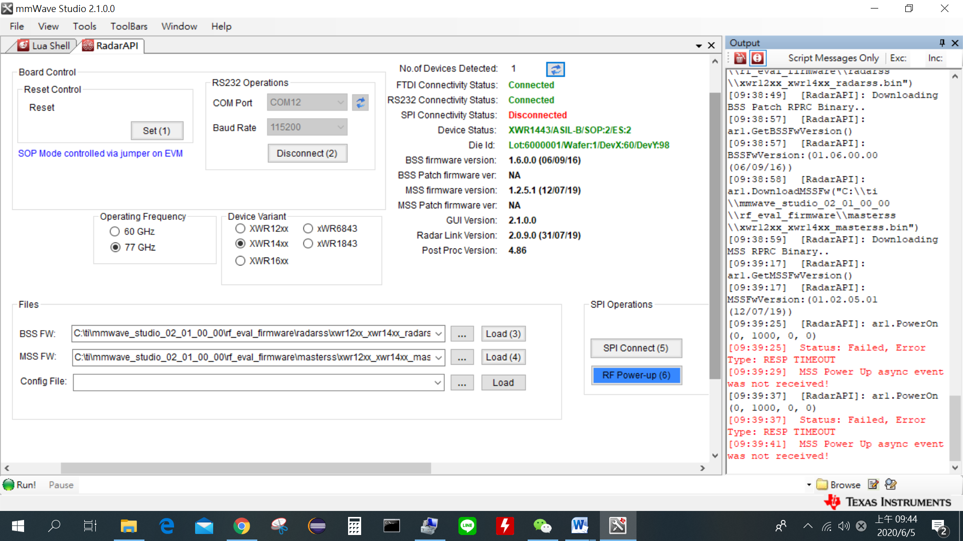Toggle the Output auto-scroll icon
Image resolution: width=963 pixels, height=541 pixels.
pyautogui.click(x=757, y=58)
